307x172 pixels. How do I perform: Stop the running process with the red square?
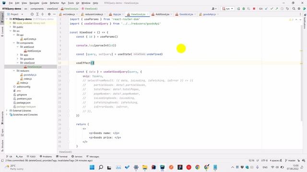click(254, 9)
